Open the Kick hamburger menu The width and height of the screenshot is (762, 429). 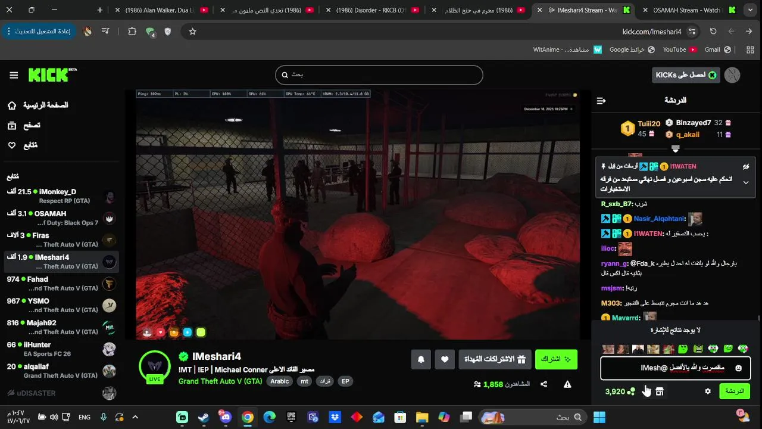click(14, 75)
